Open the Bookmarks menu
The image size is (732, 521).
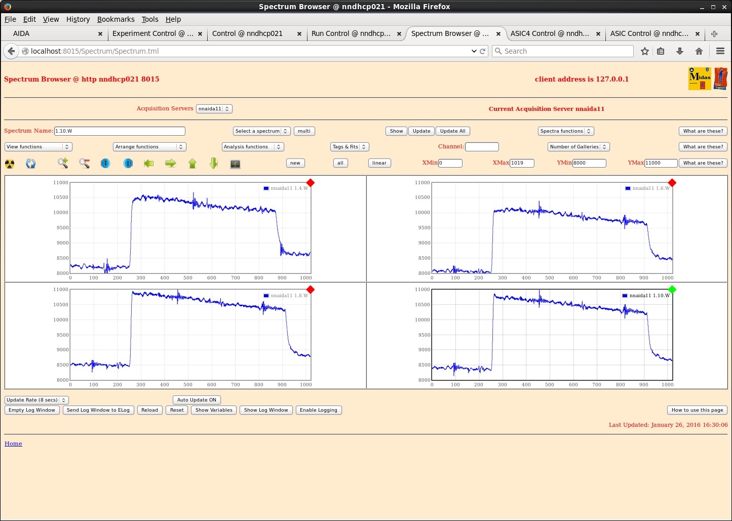116,19
